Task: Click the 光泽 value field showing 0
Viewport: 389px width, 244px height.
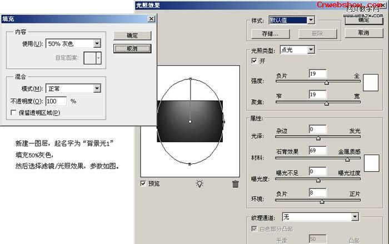Action: click(317, 130)
